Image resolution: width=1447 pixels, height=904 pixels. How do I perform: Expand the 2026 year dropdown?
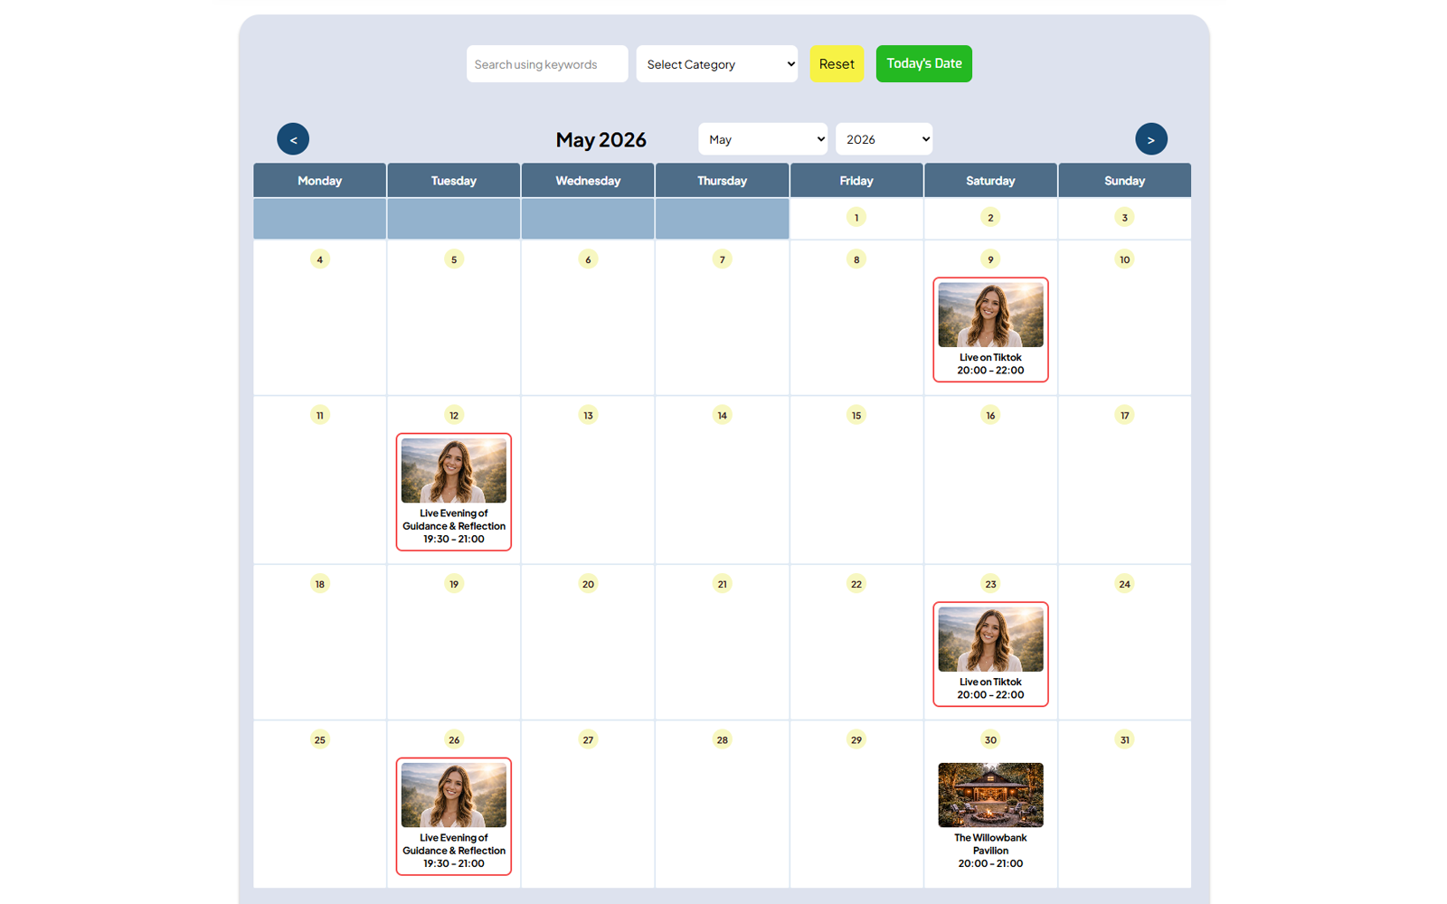click(x=884, y=139)
